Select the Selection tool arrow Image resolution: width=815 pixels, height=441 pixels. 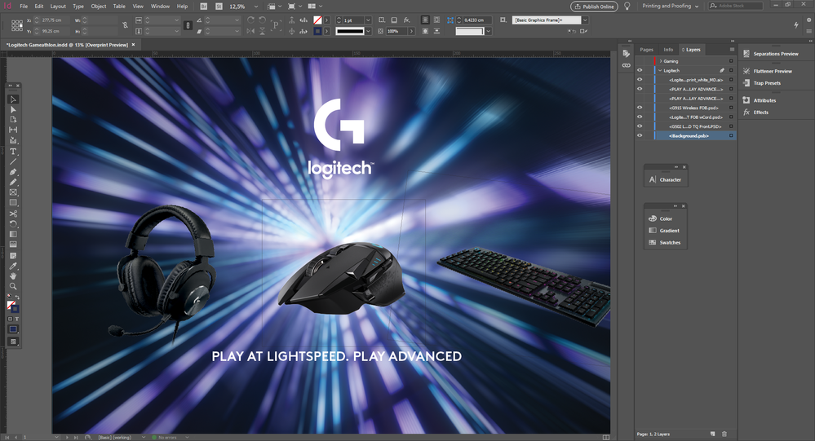click(13, 99)
